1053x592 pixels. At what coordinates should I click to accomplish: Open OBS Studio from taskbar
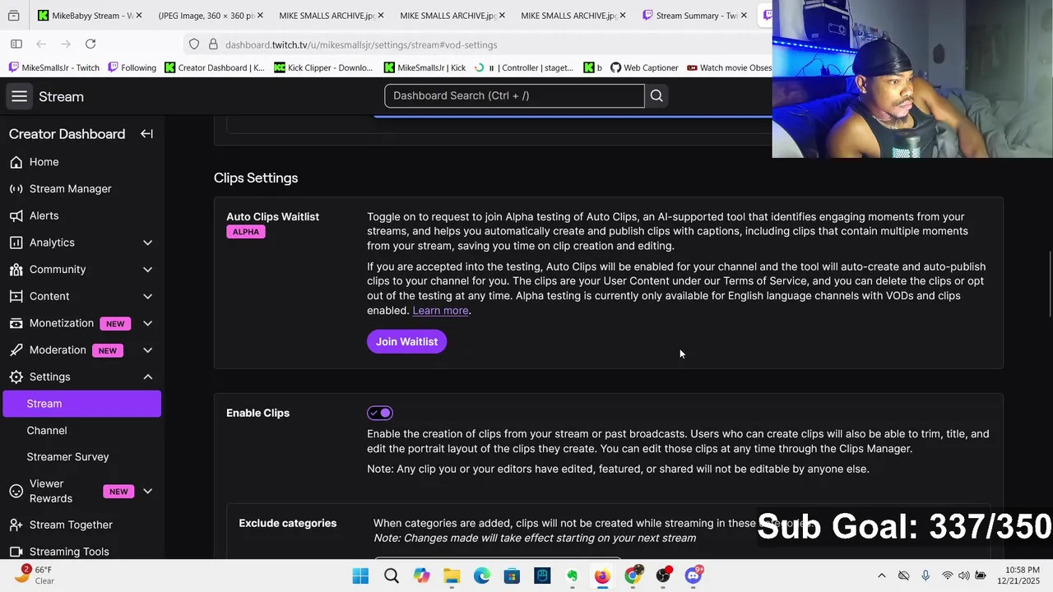click(x=662, y=576)
